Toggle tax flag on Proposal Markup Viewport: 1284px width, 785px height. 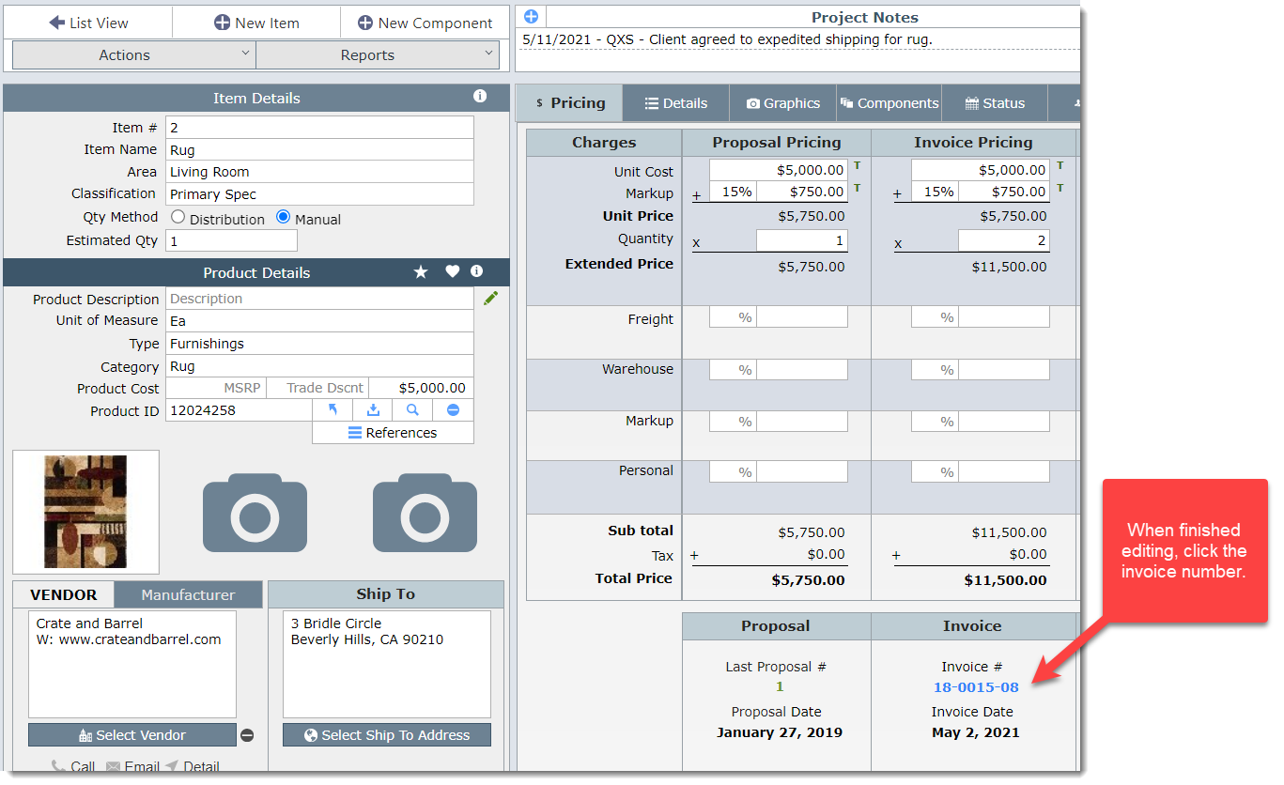[x=857, y=189]
